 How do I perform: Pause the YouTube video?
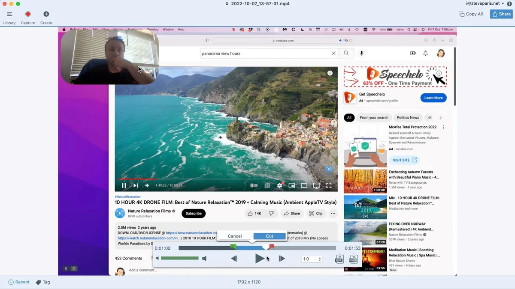pyautogui.click(x=124, y=185)
